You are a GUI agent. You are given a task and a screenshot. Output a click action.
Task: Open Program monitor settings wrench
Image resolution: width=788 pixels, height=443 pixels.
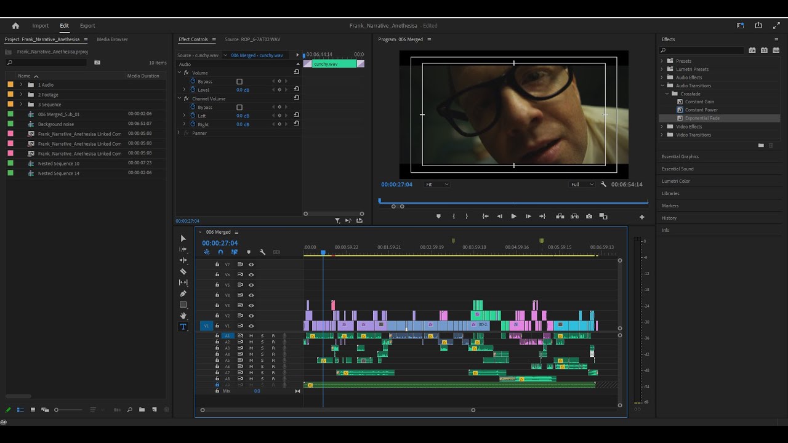point(603,185)
